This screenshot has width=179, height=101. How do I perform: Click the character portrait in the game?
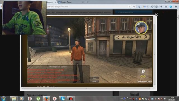point(141,28)
